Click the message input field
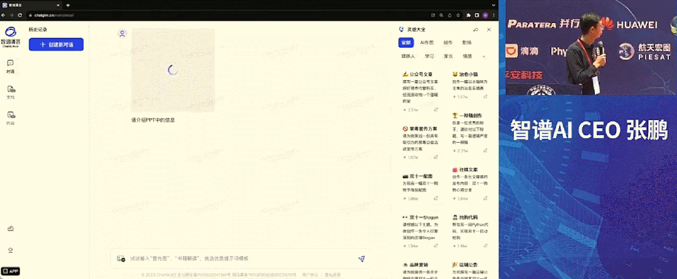The width and height of the screenshot is (677, 279). [238, 258]
